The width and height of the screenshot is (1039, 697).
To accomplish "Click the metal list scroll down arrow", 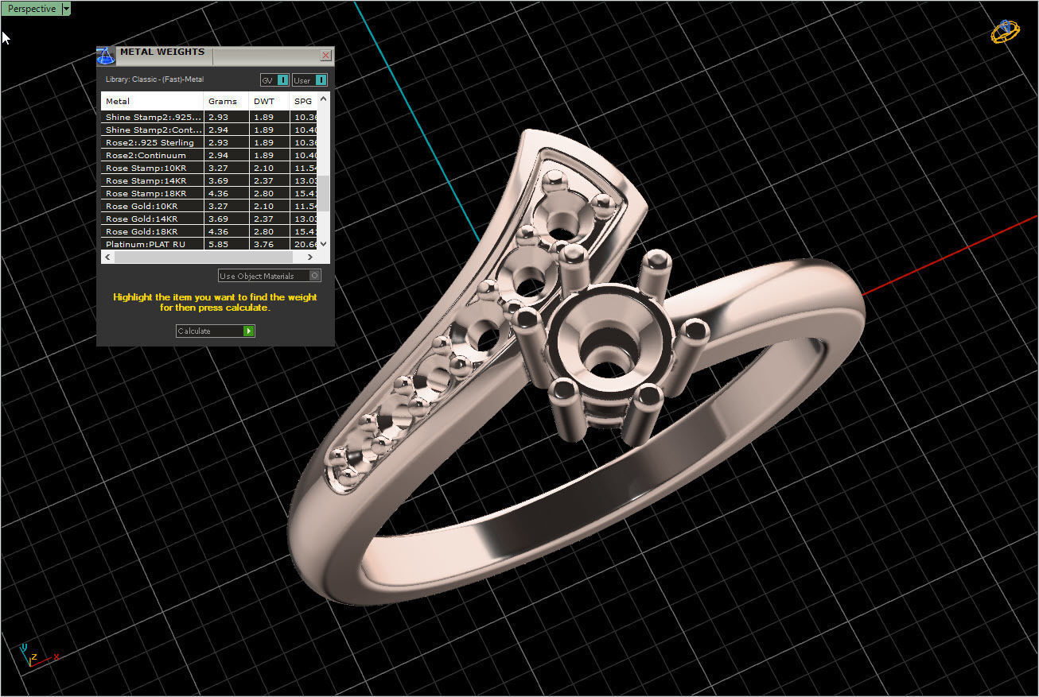I will 323,244.
